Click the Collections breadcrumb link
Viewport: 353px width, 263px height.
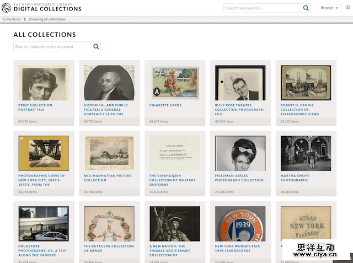pos(12,19)
